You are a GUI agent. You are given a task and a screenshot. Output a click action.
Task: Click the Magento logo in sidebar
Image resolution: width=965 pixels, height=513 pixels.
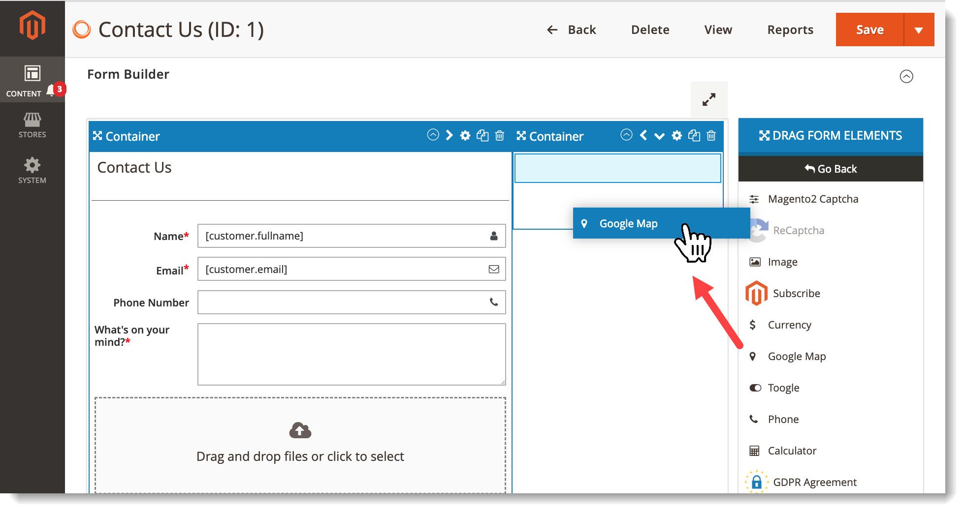coord(32,26)
